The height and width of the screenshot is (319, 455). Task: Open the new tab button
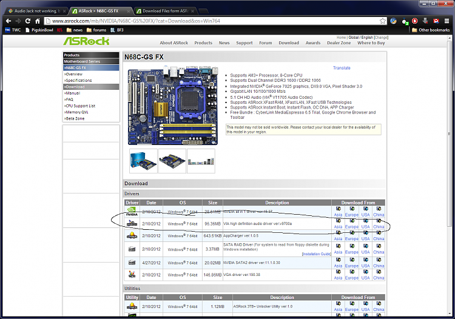pos(204,11)
